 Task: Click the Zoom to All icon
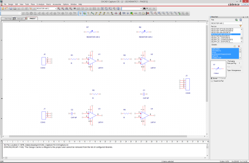(x=70, y=8)
